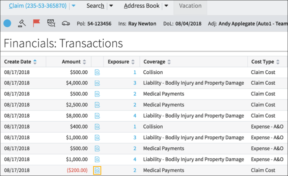The image size is (288, 176).
Task: Click the vehicle car icon
Action: tap(66, 23)
